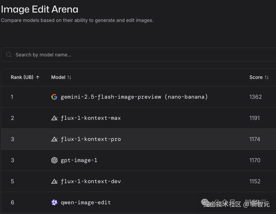The image size is (276, 214).
Task: Click the Image Edit Arena heading
Action: point(40,9)
